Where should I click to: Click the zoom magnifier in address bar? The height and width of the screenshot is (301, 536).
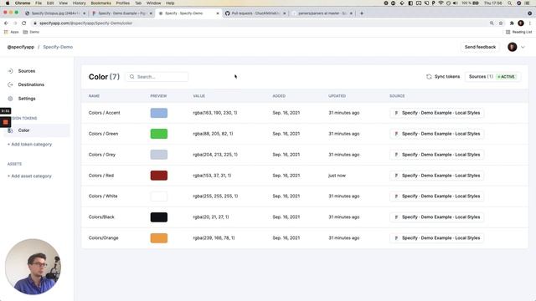click(x=492, y=23)
